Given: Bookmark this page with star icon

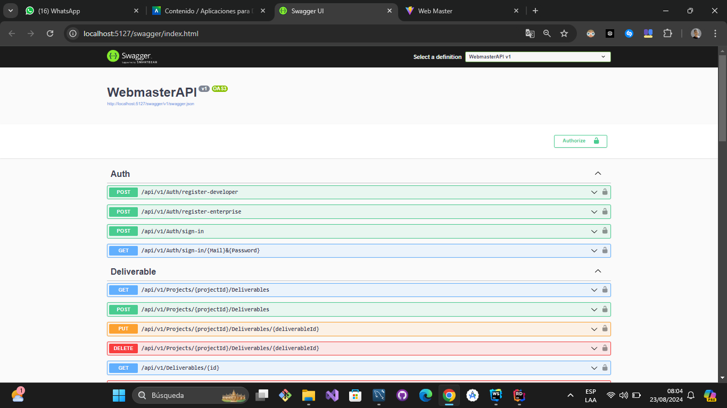Looking at the screenshot, I should click(x=564, y=33).
